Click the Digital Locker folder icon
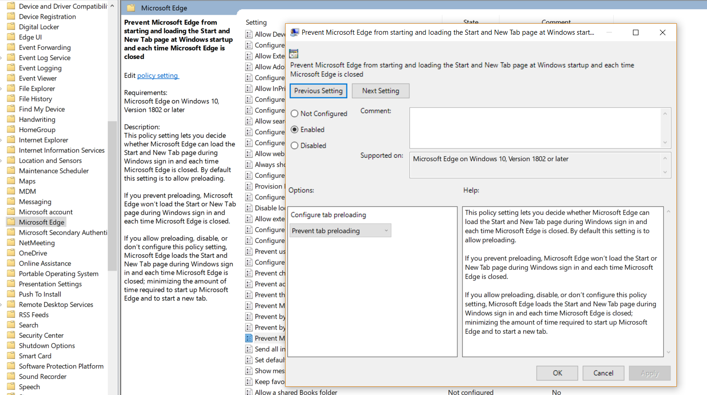This screenshot has height=395, width=707. point(11,27)
